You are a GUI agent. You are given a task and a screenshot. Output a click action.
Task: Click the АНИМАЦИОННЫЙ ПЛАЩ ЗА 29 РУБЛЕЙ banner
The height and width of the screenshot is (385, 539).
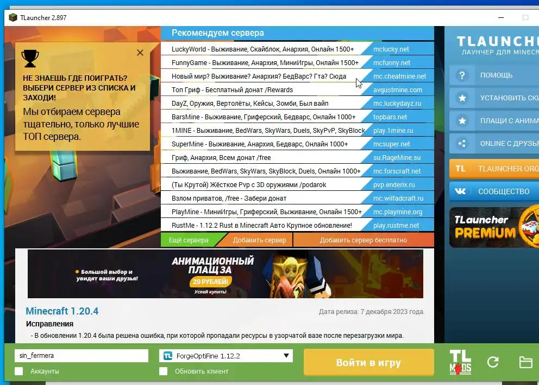point(225,274)
